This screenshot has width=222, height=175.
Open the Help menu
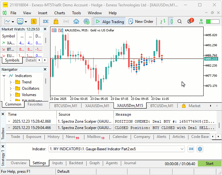pos(113,13)
